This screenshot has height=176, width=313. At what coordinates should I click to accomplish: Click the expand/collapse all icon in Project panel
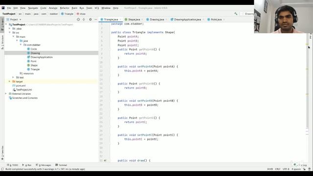(x=84, y=20)
